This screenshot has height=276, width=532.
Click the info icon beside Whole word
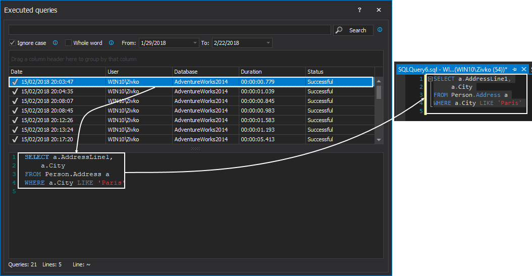tap(111, 43)
